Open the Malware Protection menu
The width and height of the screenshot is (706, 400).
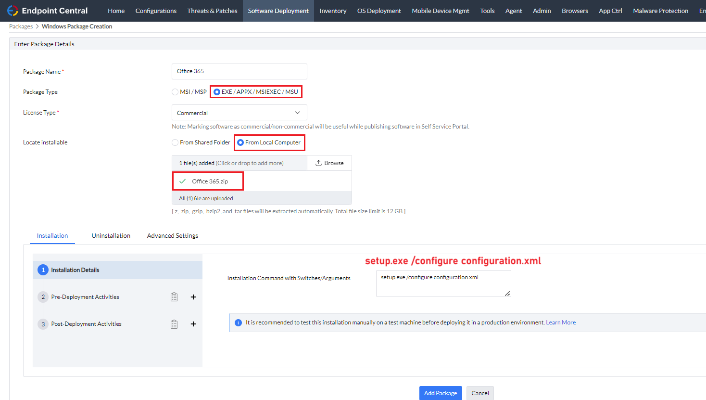(x=660, y=11)
